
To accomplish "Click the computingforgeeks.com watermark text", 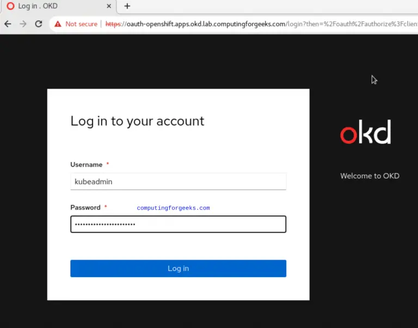I will click(x=173, y=208).
